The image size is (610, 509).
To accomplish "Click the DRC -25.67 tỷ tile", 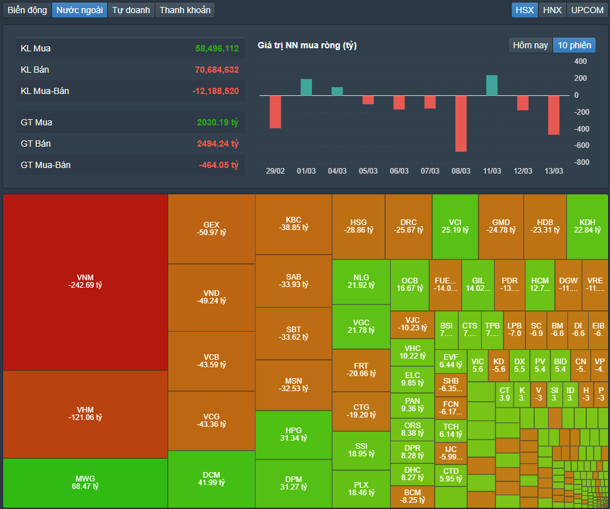I will click(x=408, y=227).
